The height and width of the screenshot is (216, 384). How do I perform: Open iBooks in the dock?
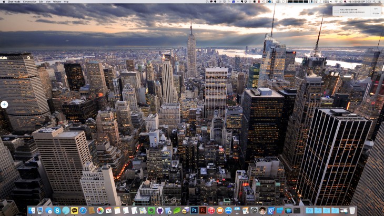tap(220, 211)
